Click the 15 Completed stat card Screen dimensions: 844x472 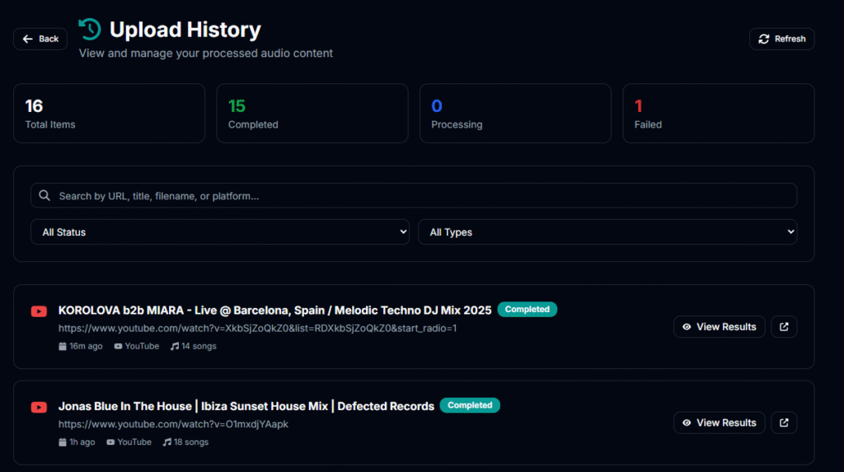coord(312,113)
